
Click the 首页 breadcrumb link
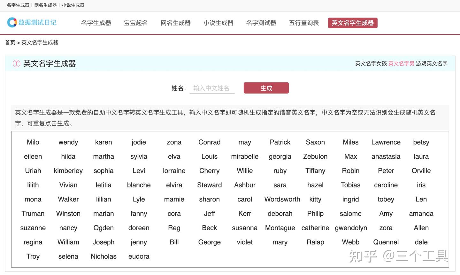point(10,43)
